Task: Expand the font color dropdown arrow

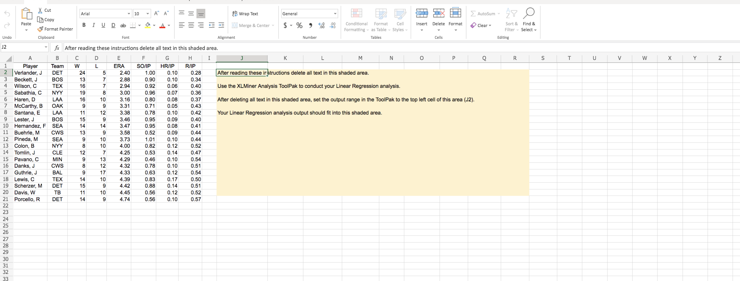Action: pyautogui.click(x=169, y=26)
